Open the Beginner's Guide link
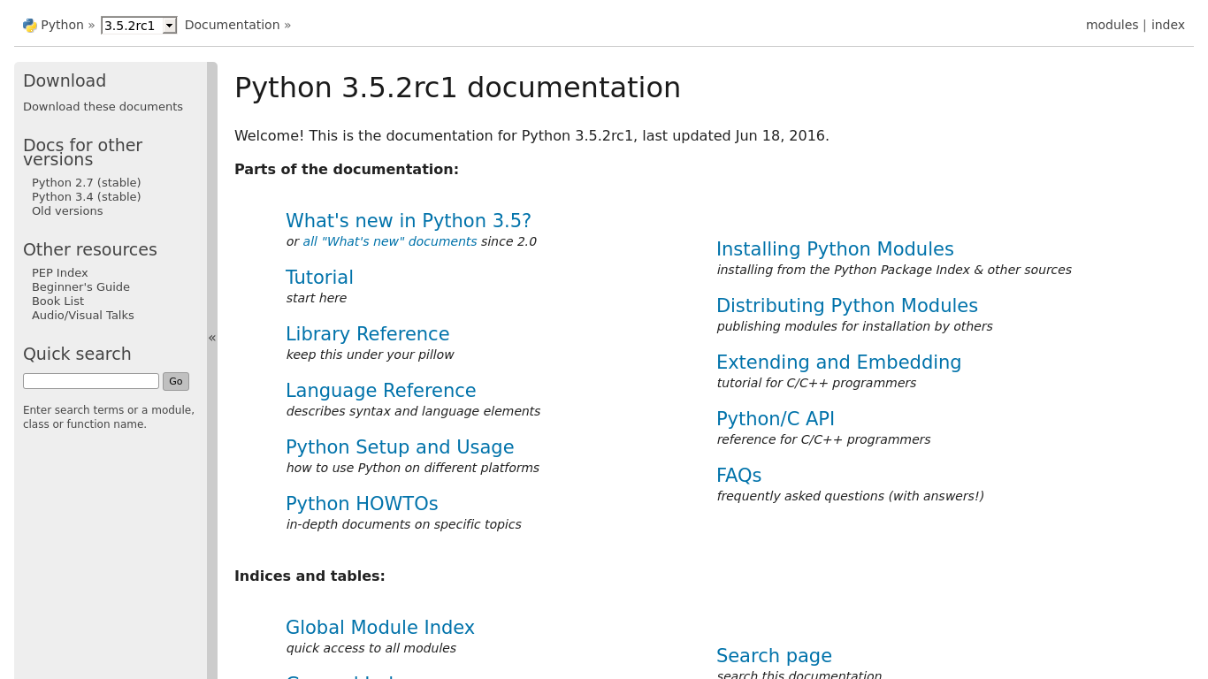This screenshot has width=1208, height=679. coord(80,287)
